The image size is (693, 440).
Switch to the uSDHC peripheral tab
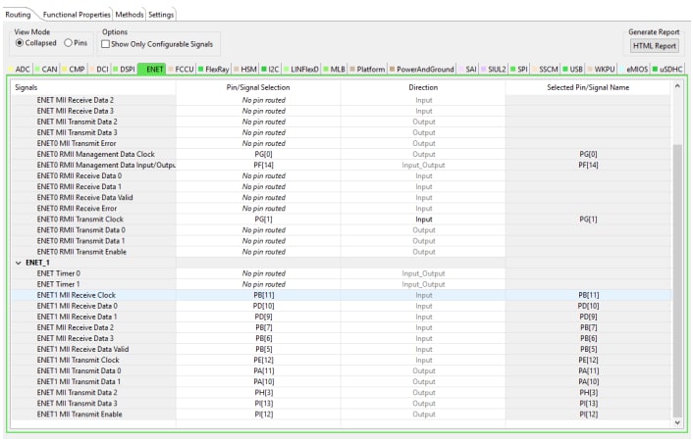[670, 70]
